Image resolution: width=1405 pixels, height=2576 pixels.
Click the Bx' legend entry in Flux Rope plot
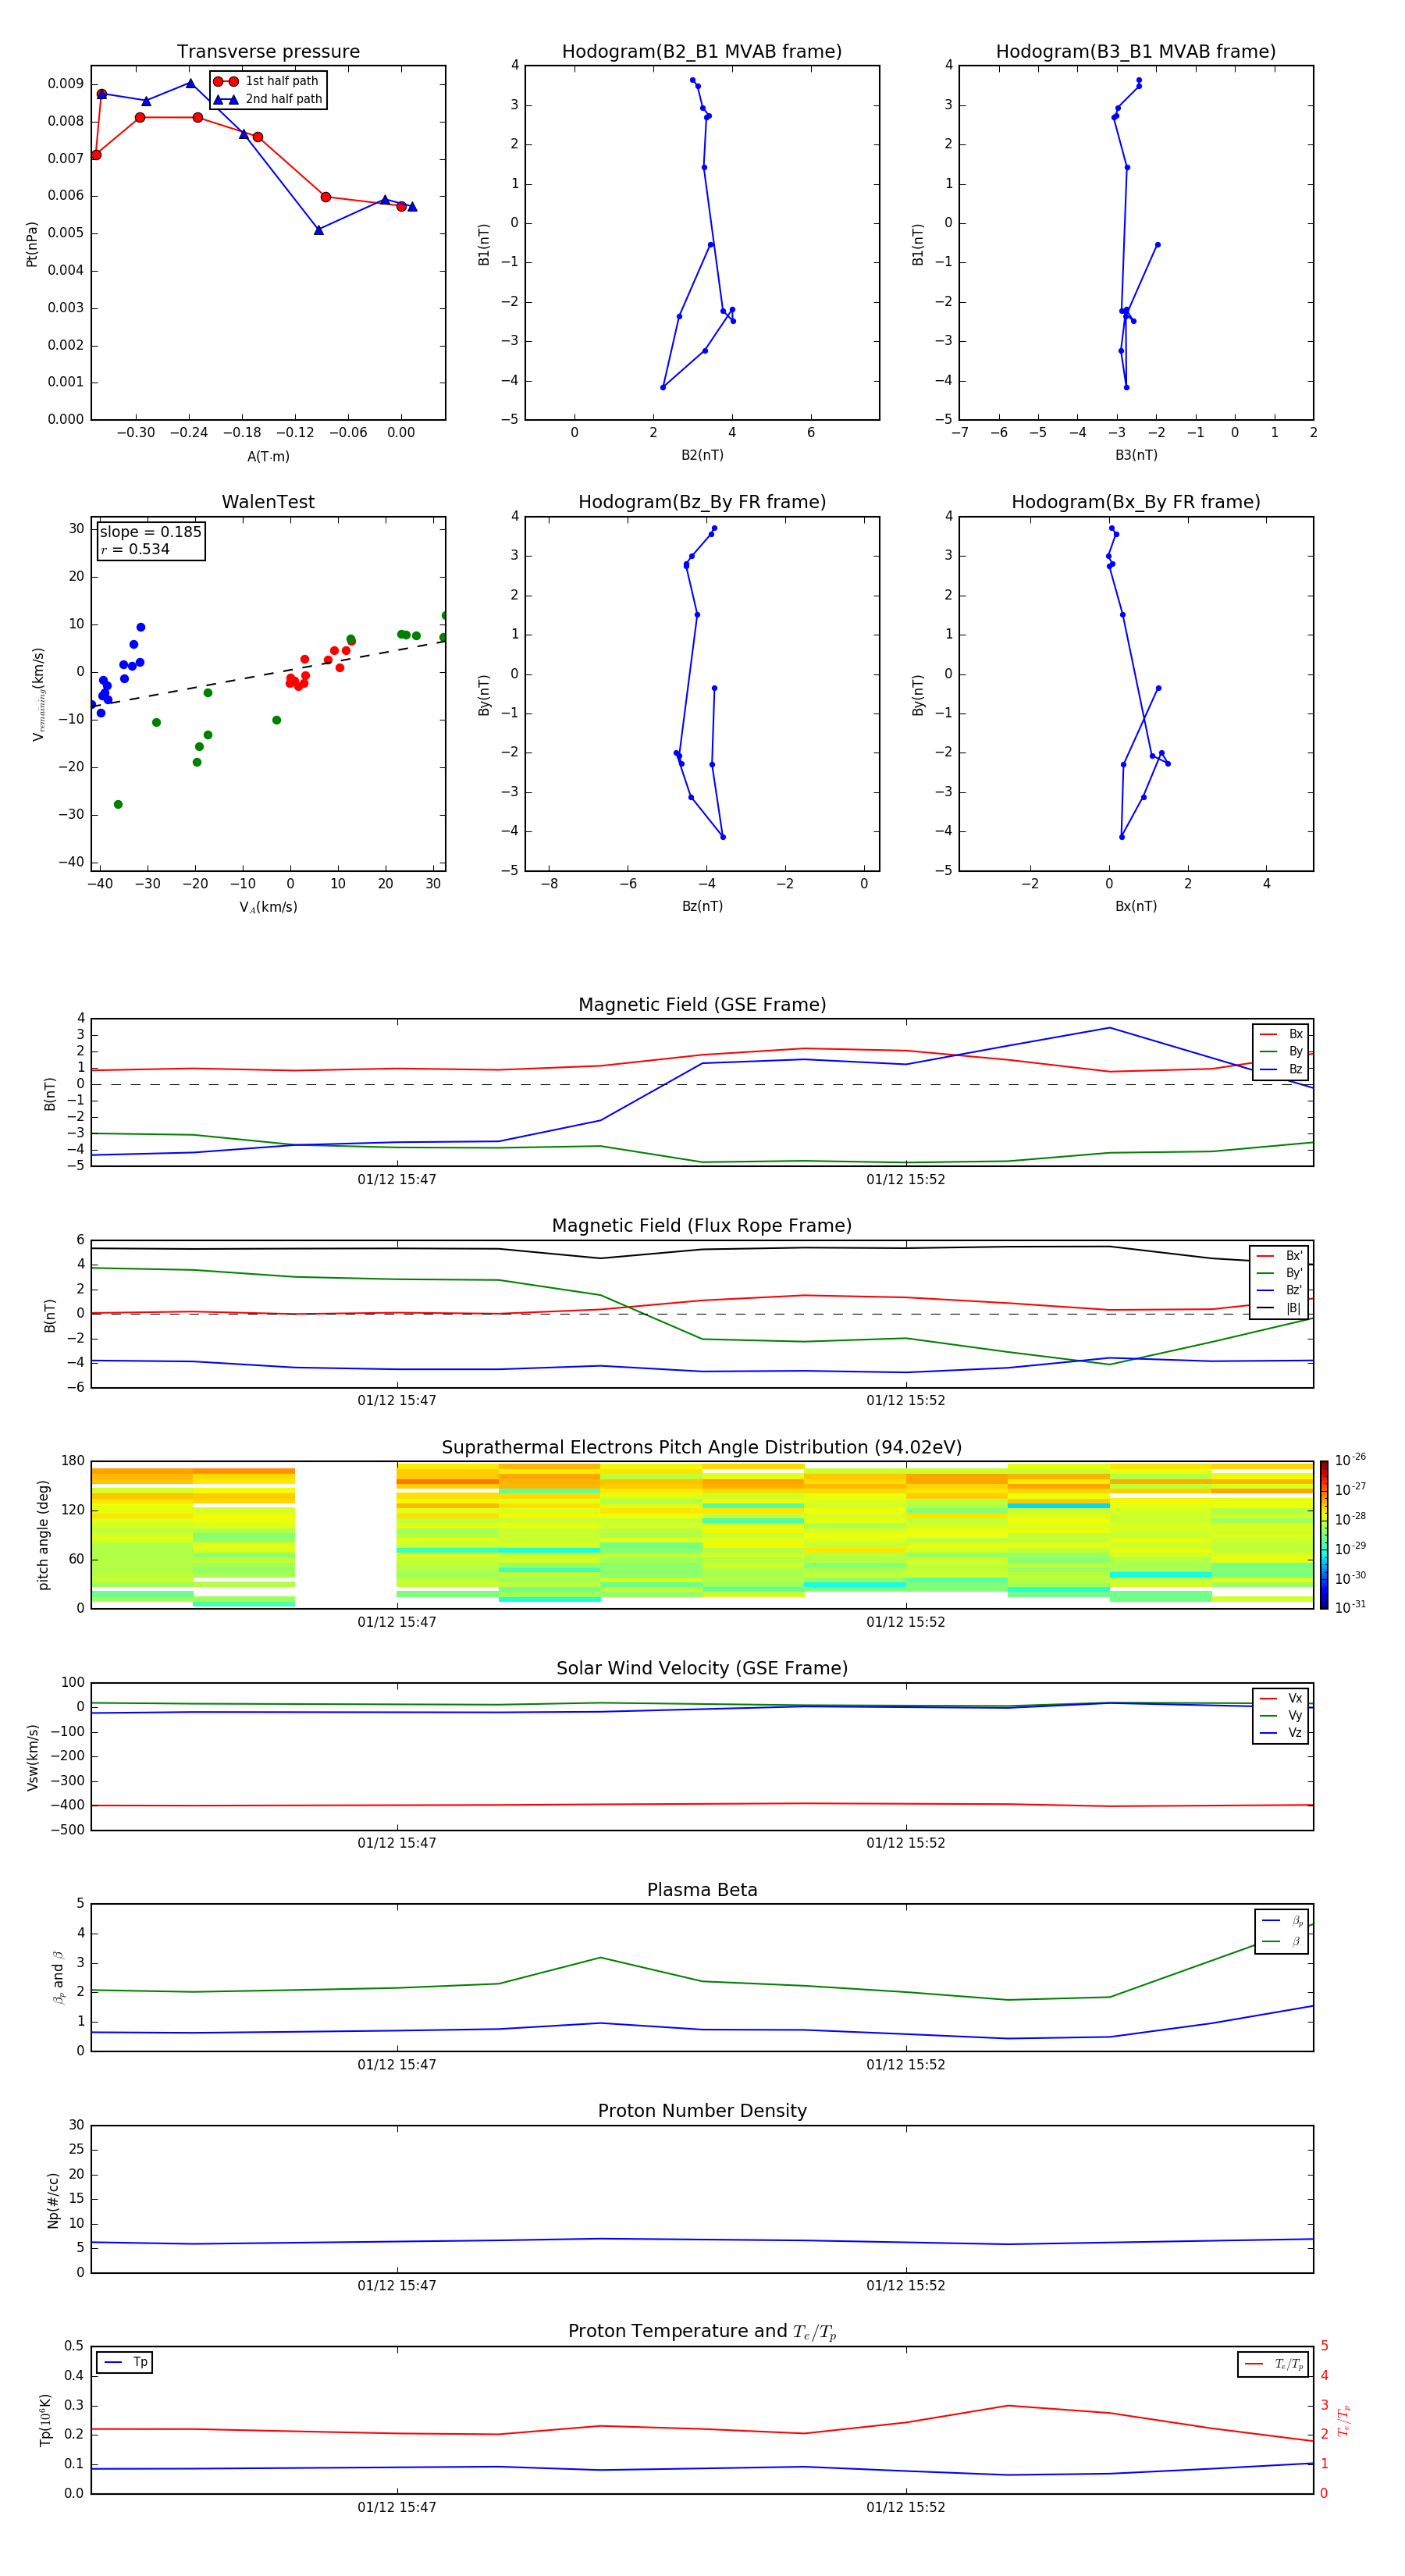click(x=1280, y=1256)
